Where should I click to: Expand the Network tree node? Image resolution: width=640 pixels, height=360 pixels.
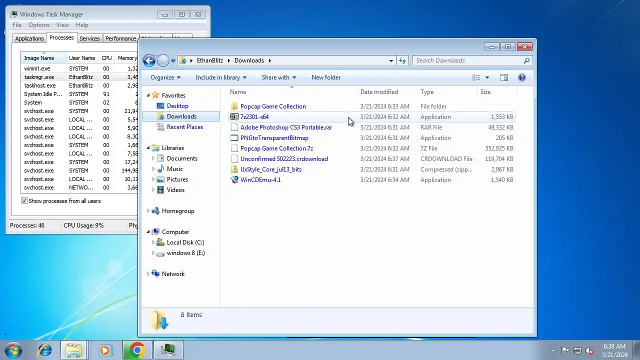pyautogui.click(x=148, y=274)
